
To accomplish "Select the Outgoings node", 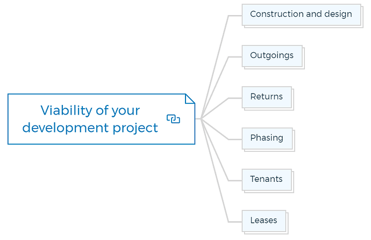I will 272,56.
